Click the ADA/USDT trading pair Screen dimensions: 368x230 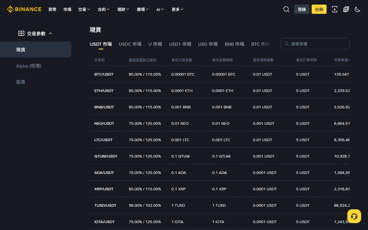tap(104, 172)
